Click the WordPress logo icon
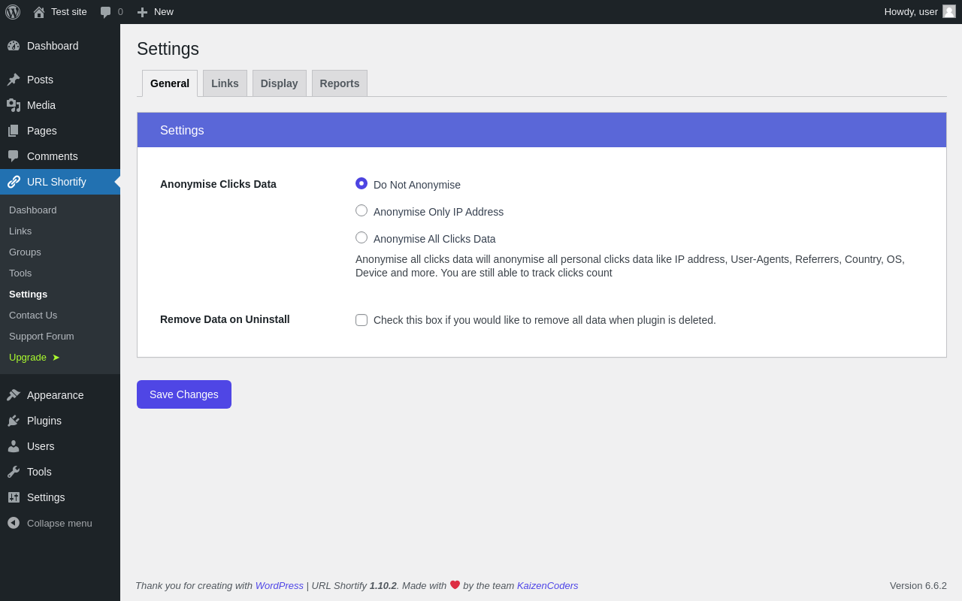Viewport: 962px width, 601px height. [x=13, y=12]
